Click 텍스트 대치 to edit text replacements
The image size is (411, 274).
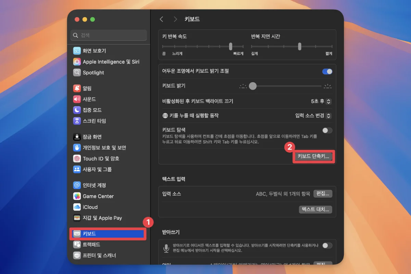tap(315, 210)
